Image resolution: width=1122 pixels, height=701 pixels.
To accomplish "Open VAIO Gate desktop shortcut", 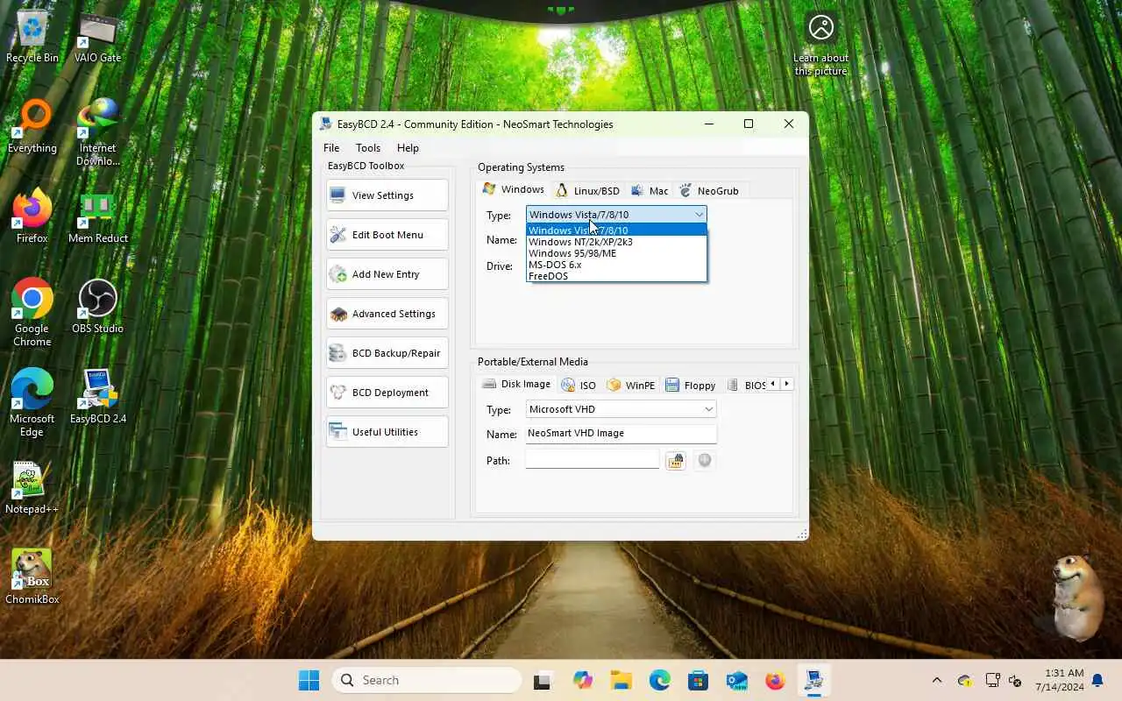I will tap(97, 39).
